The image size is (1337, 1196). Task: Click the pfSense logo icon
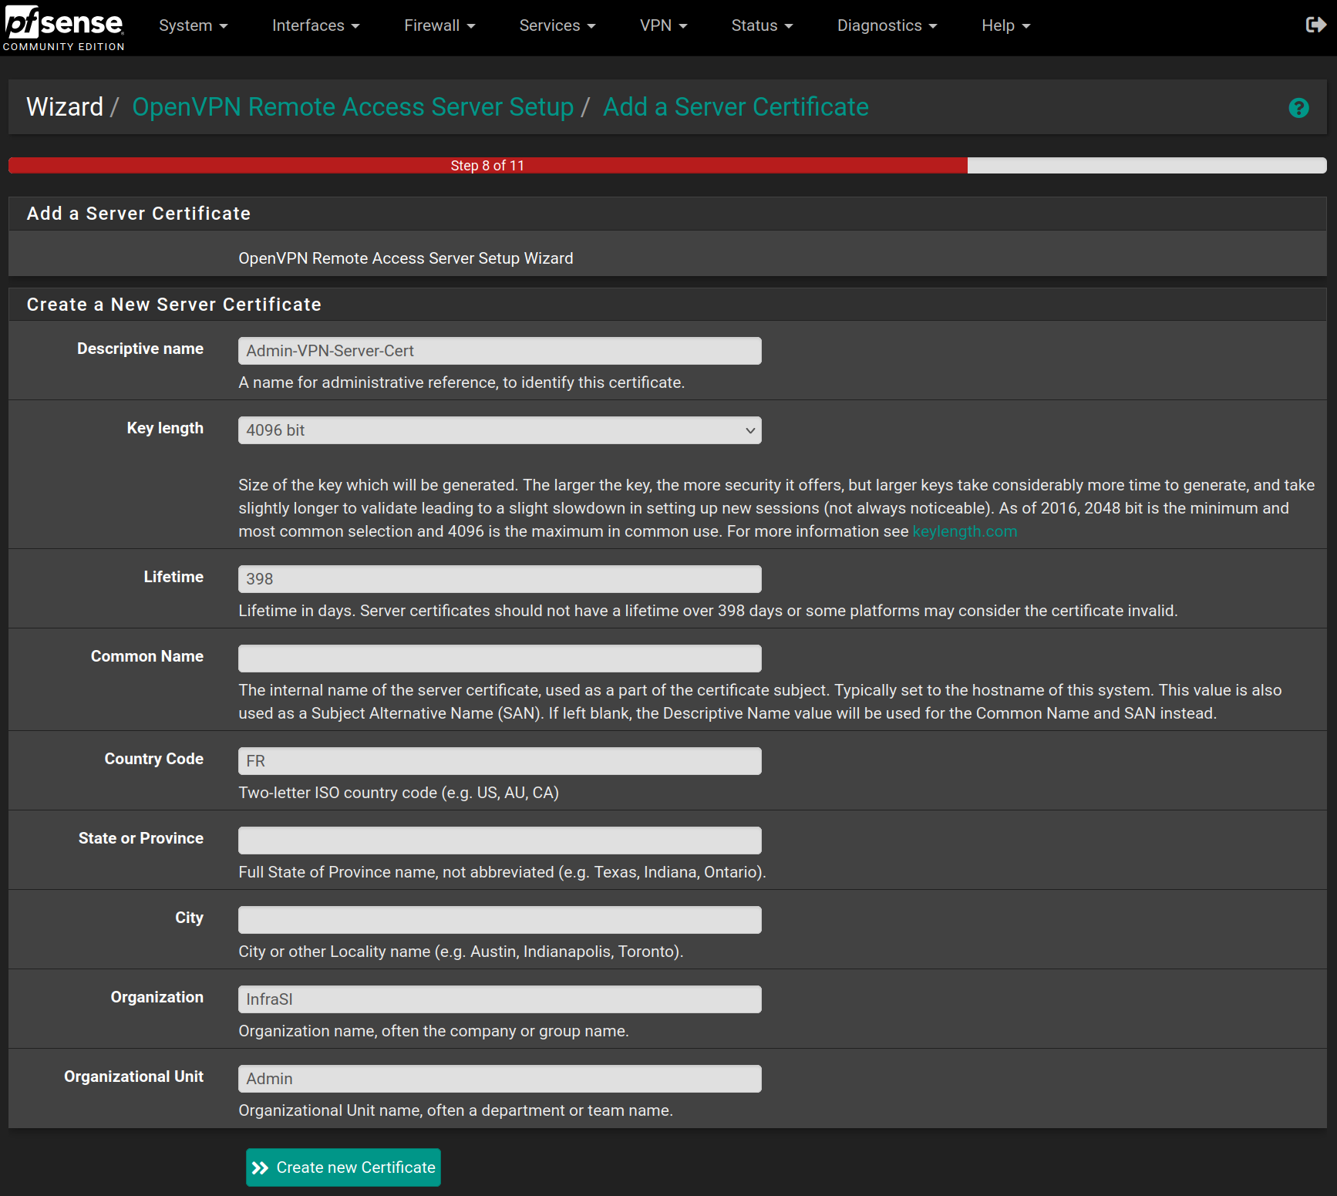(64, 27)
